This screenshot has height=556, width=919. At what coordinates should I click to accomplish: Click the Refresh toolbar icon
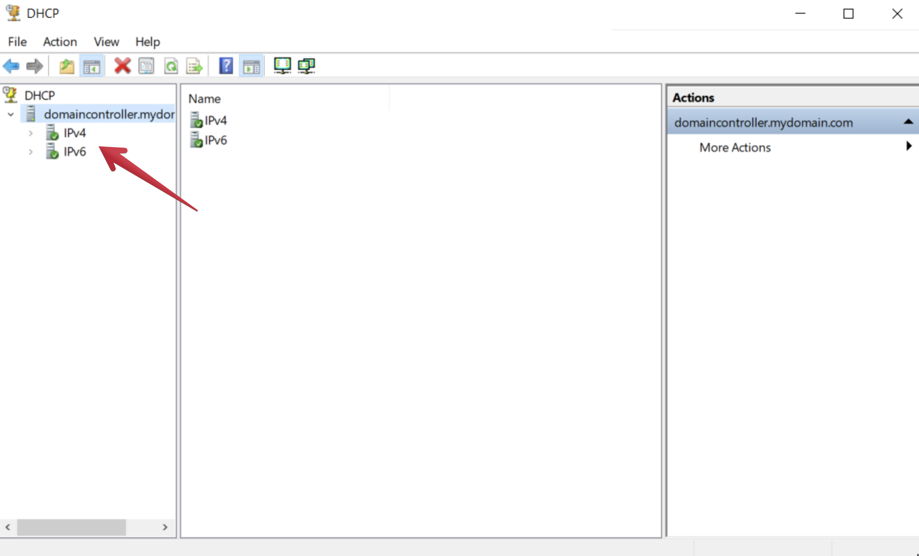171,66
